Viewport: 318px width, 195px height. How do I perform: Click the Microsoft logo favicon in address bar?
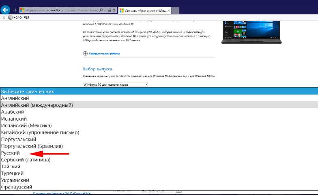coord(22,10)
